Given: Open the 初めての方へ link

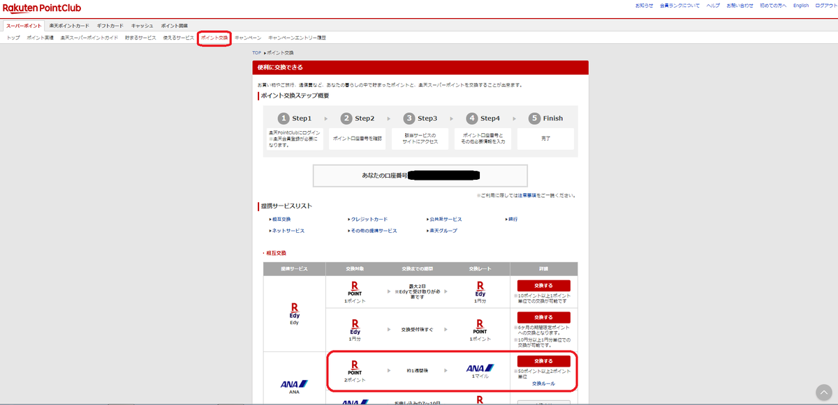Looking at the screenshot, I should pyautogui.click(x=774, y=6).
